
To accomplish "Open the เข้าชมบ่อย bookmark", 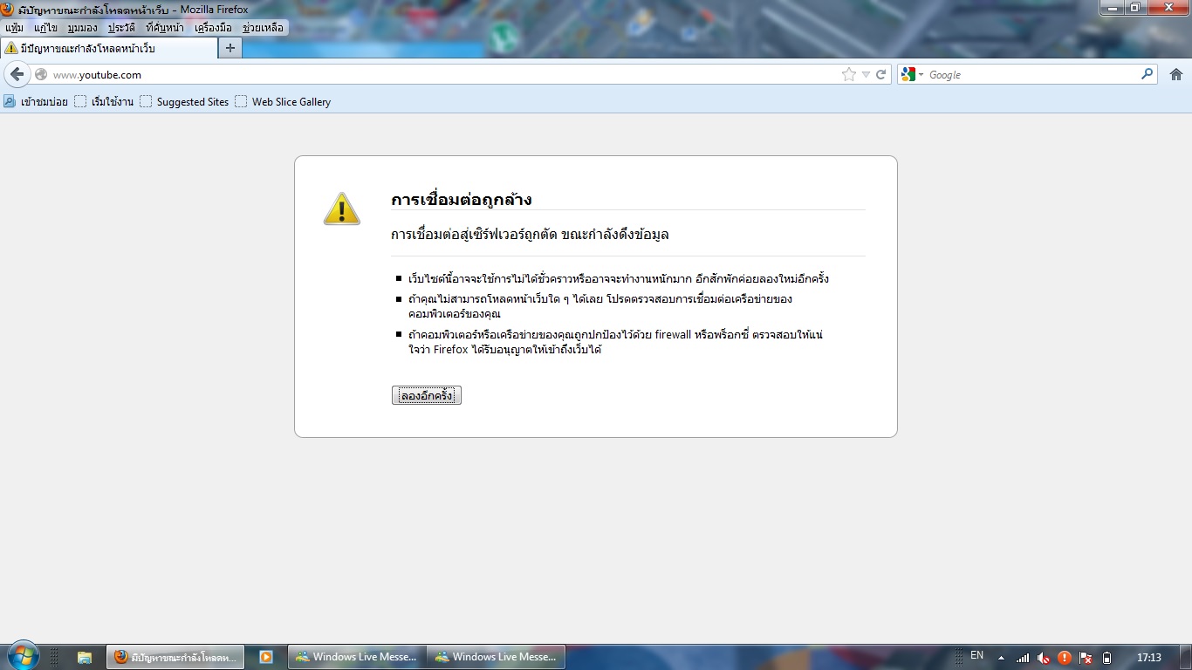I will [36, 101].
